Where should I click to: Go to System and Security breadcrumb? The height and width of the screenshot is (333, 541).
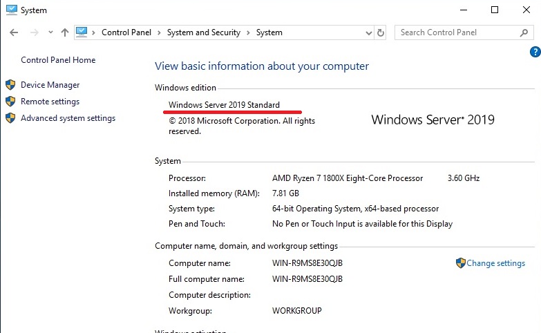(204, 32)
